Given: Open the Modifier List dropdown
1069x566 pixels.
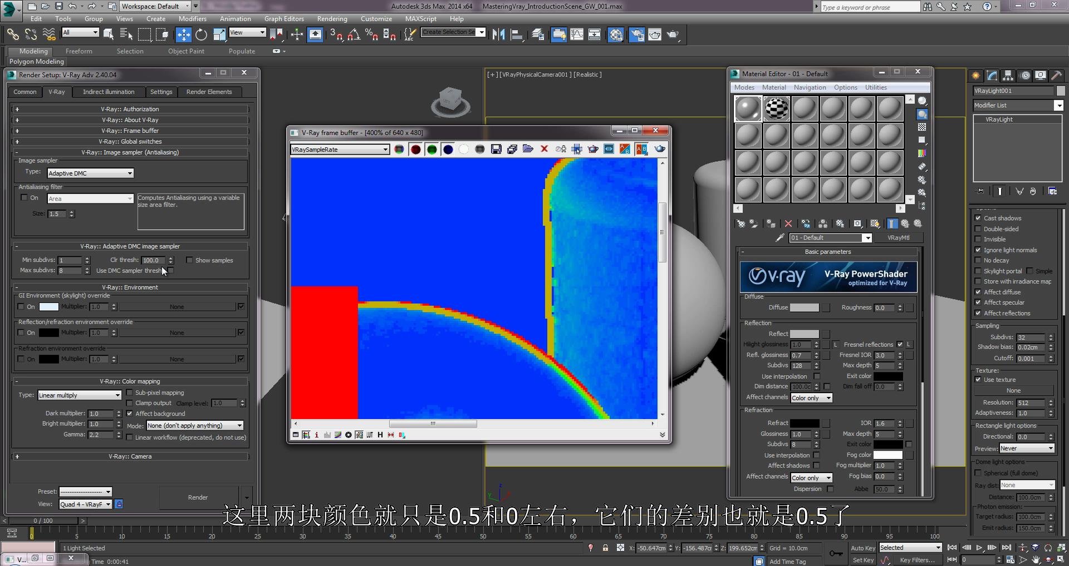Looking at the screenshot, I should click(1018, 105).
